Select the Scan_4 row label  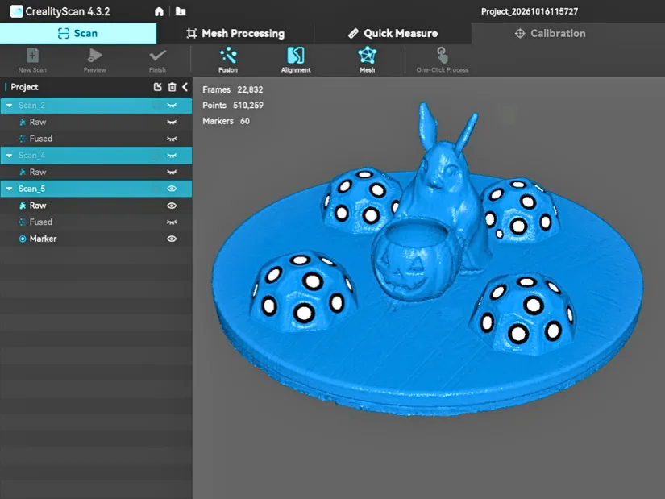point(31,156)
